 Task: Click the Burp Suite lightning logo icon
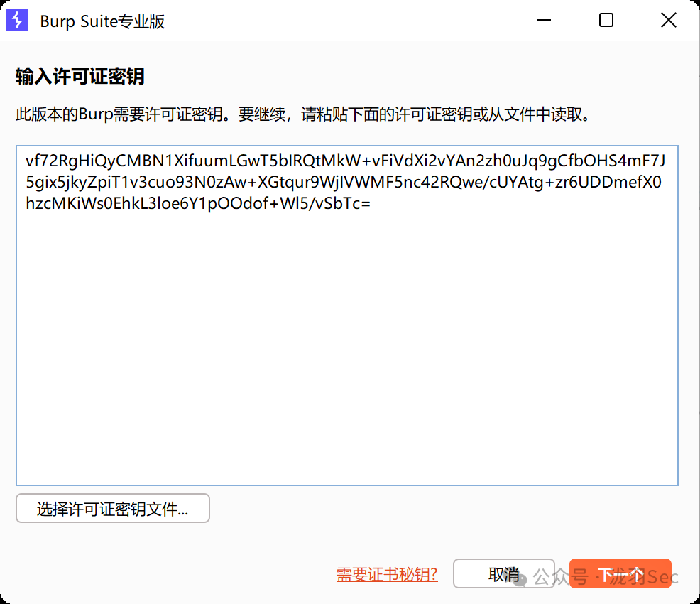tap(17, 21)
